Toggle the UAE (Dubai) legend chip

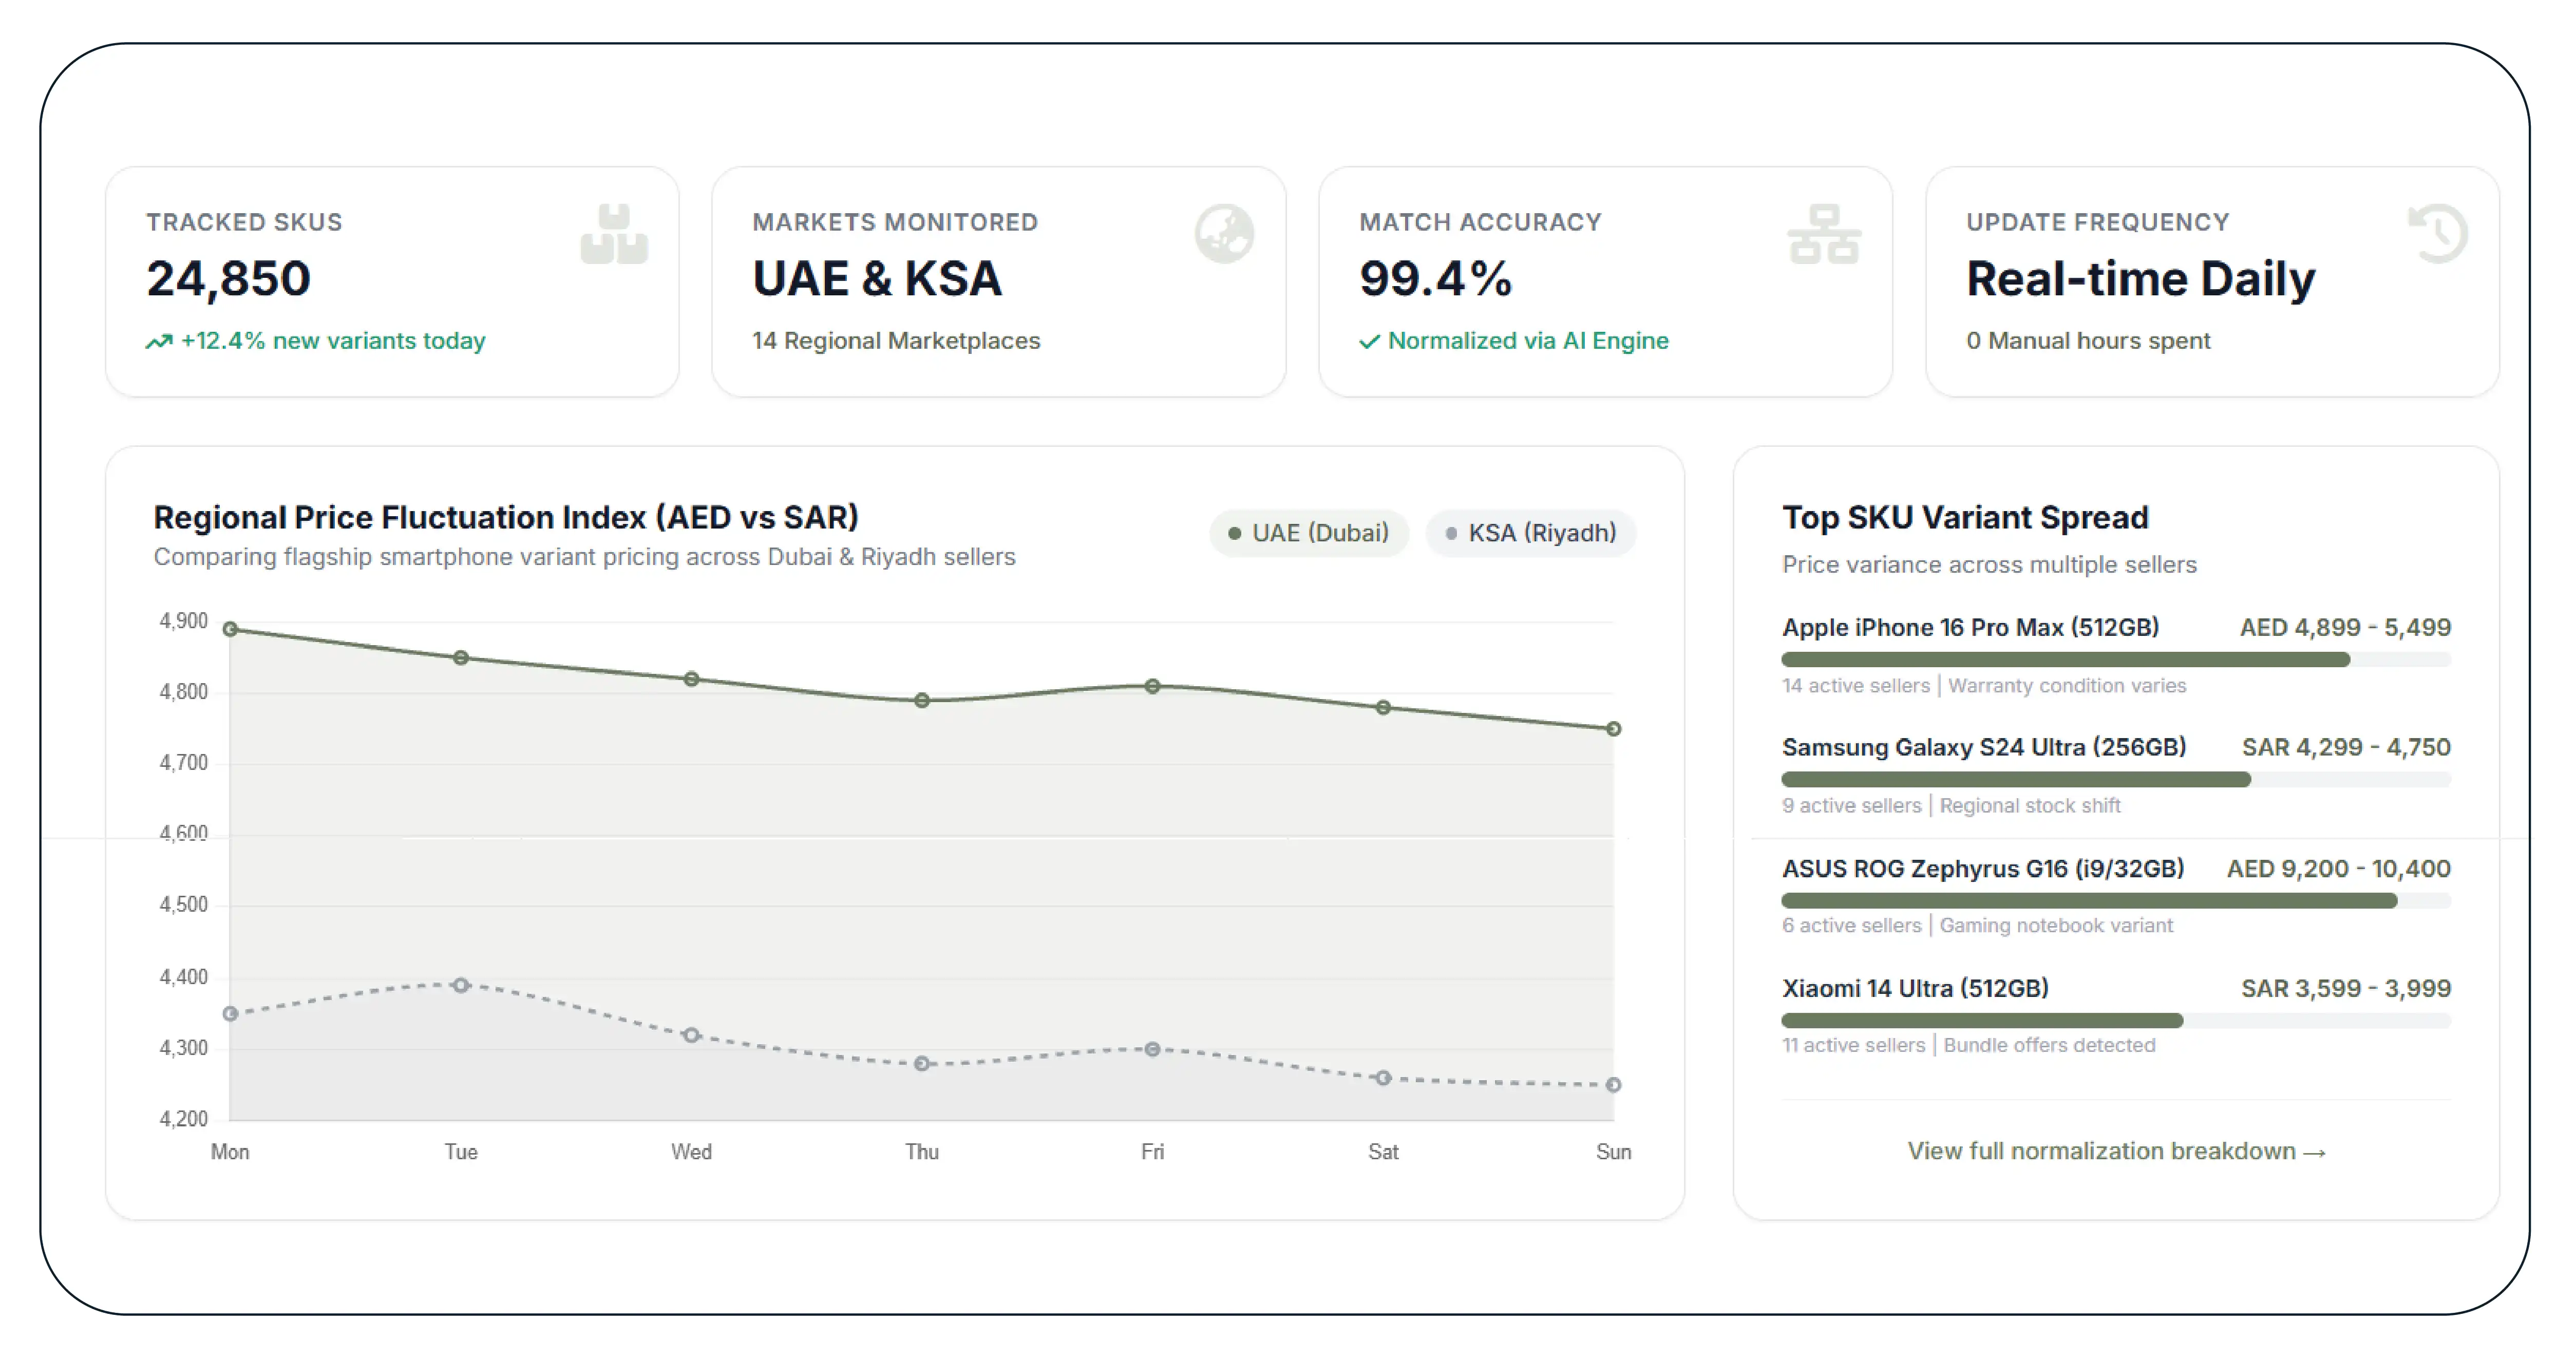pos(1309,533)
